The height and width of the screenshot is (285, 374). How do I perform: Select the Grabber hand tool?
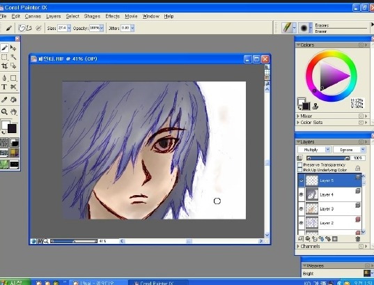point(14,111)
